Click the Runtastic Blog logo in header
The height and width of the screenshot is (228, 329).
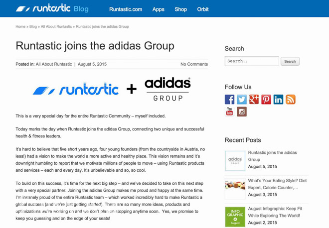pos(52,8)
